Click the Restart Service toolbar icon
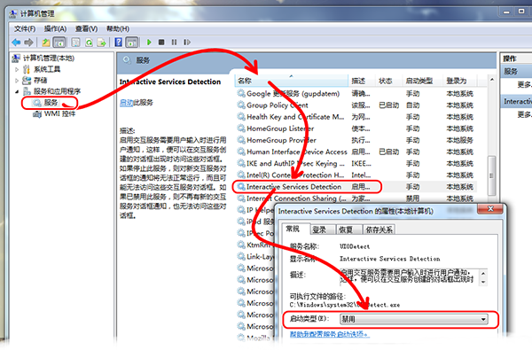Screen dimensions: 532x350 click(x=187, y=43)
